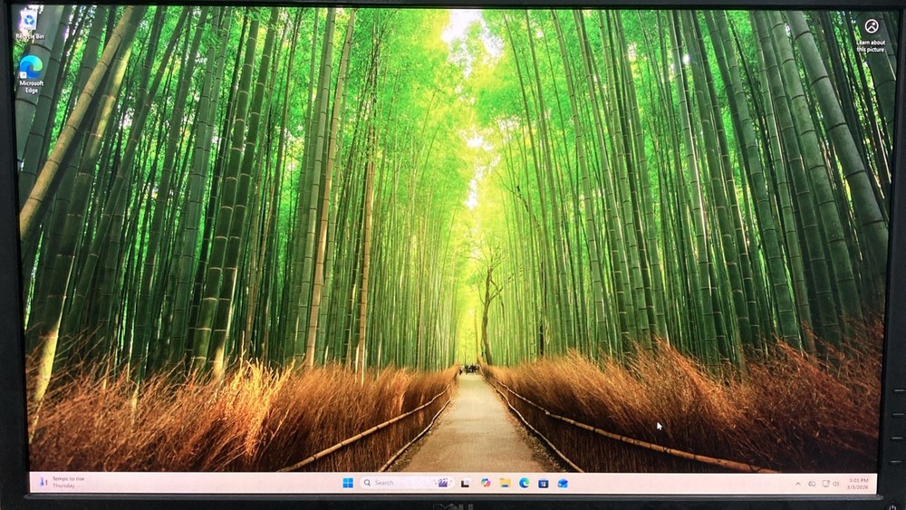Screen dimensions: 906x510
Task: Click Show desktop at the taskbar's far edge
Action: pyautogui.click(x=875, y=484)
